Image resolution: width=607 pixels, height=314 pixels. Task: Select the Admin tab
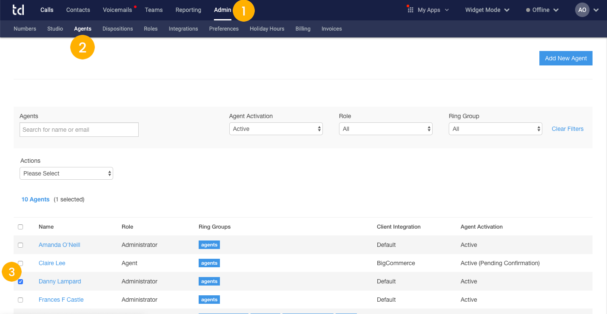coord(222,10)
